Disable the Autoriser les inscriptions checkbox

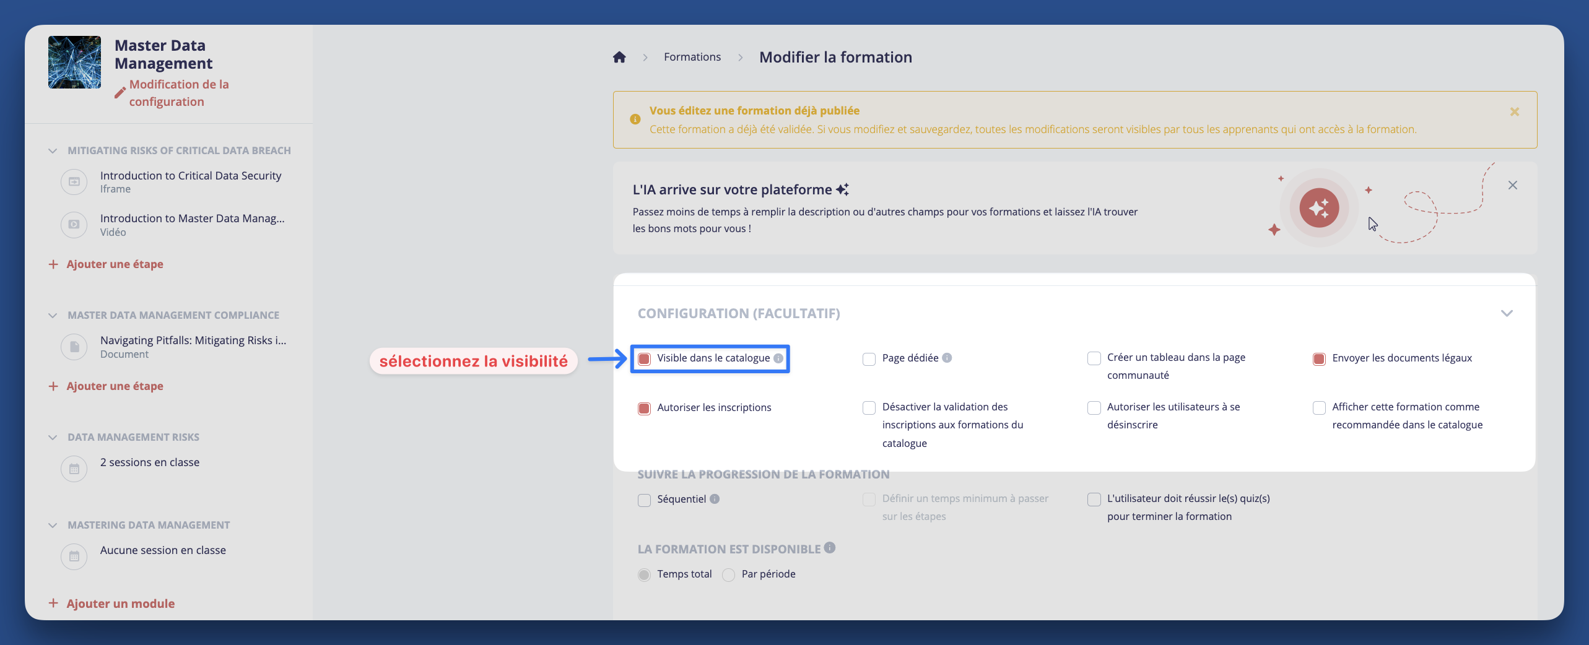pos(644,408)
